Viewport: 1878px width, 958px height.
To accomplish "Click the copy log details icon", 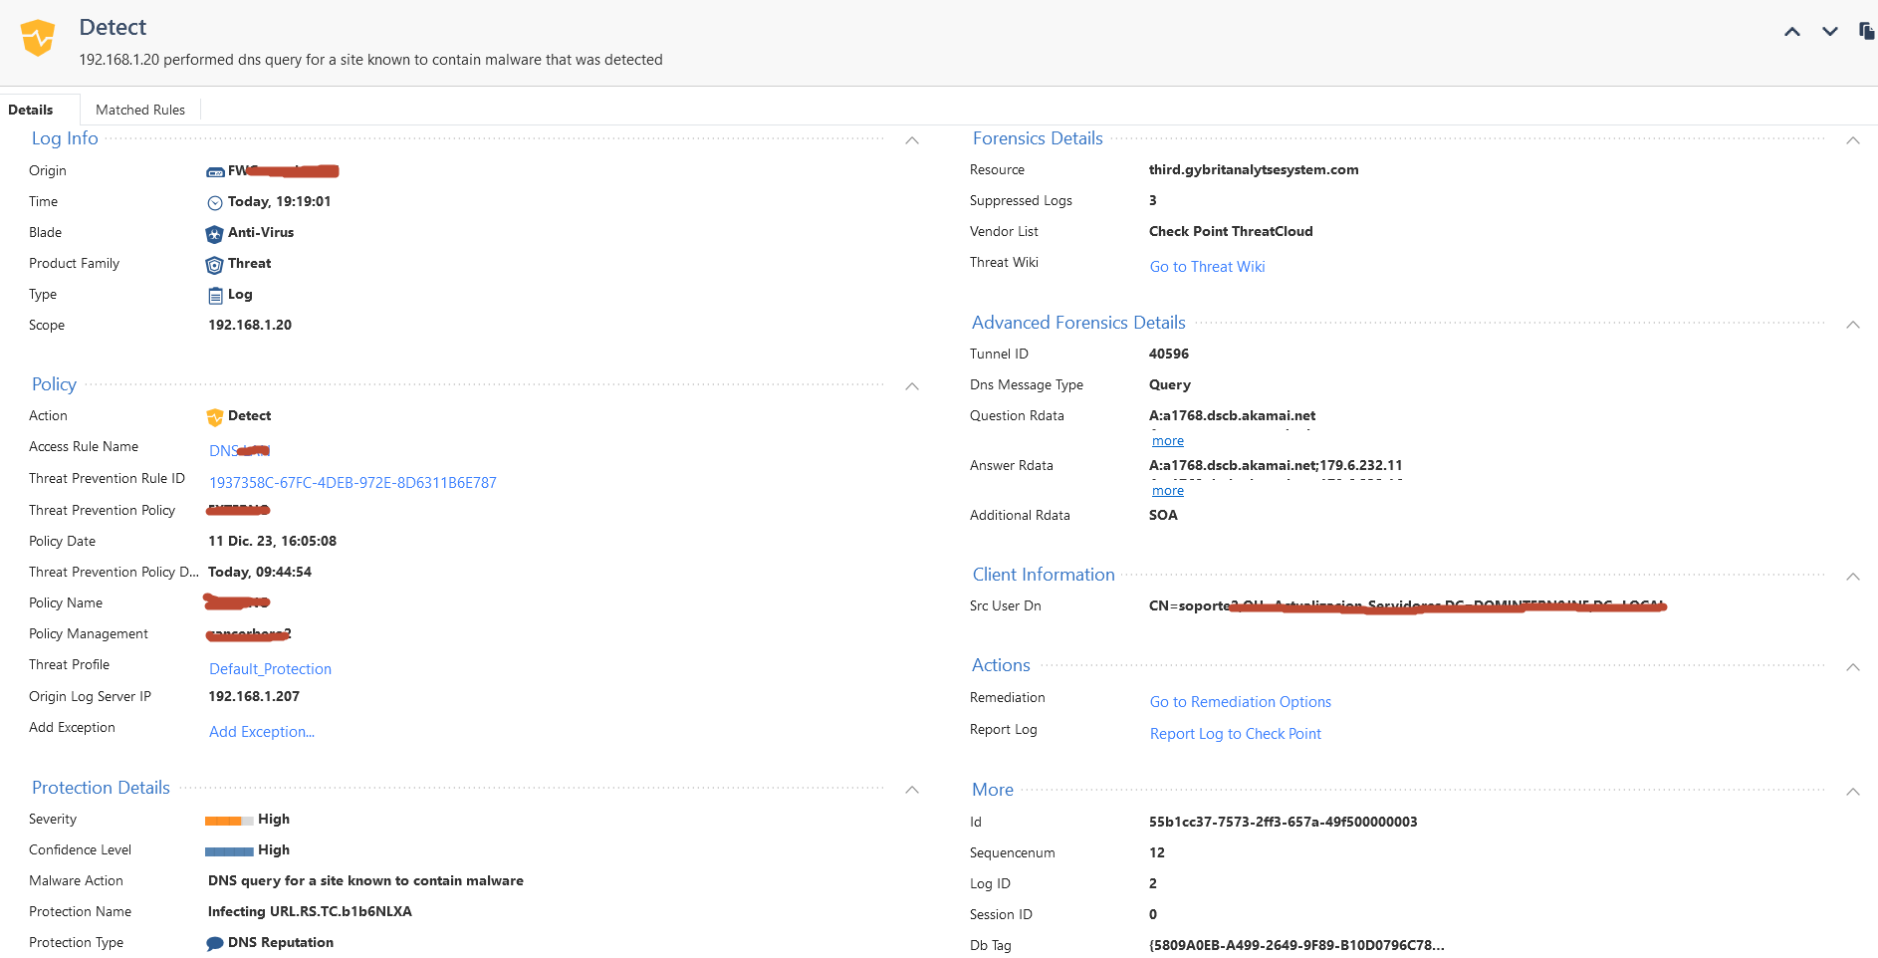I will [1866, 31].
